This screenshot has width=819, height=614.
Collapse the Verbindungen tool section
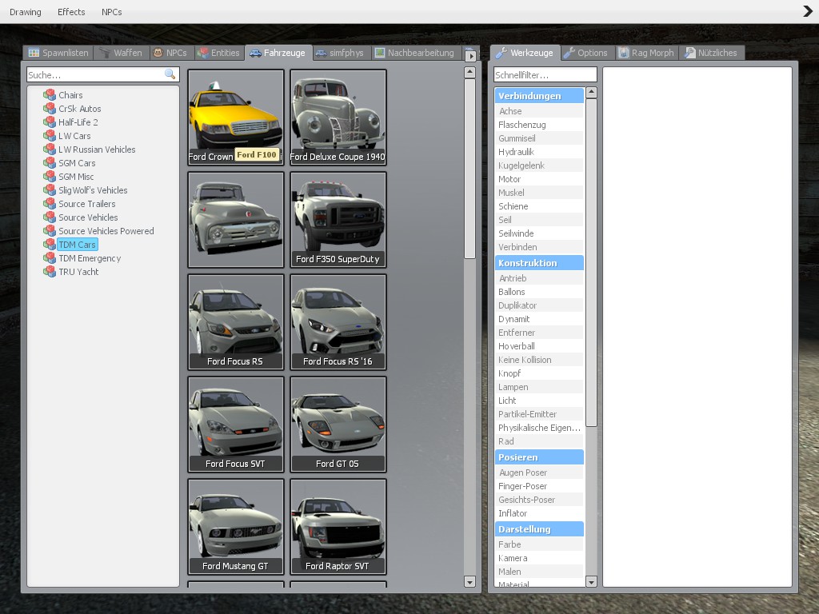coord(538,96)
